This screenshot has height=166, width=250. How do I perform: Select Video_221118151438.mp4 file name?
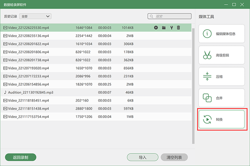[x=29, y=109]
